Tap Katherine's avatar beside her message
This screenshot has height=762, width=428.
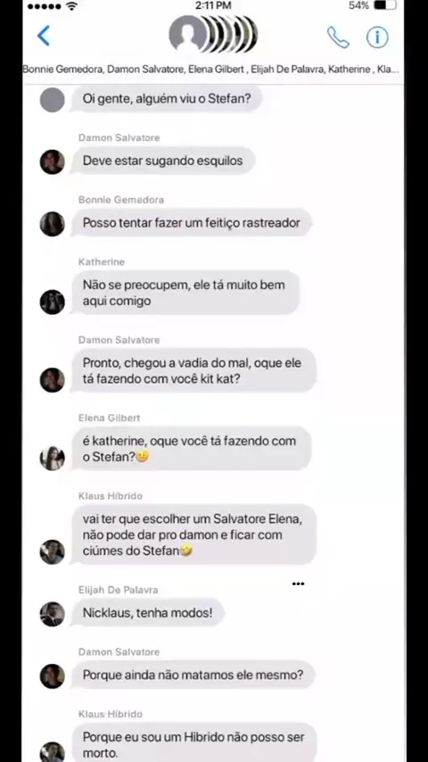pyautogui.click(x=52, y=302)
